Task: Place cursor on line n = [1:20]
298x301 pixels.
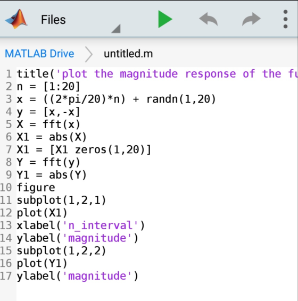Action: 48,87
